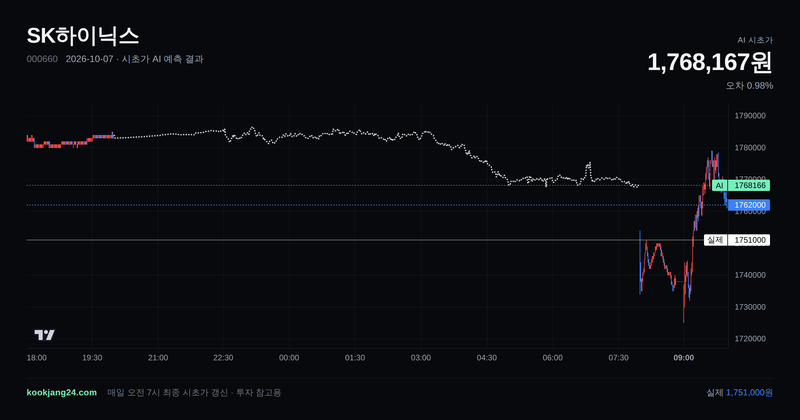The image size is (800, 420).
Task: Click the 18:00 time axis label
Action: click(37, 358)
